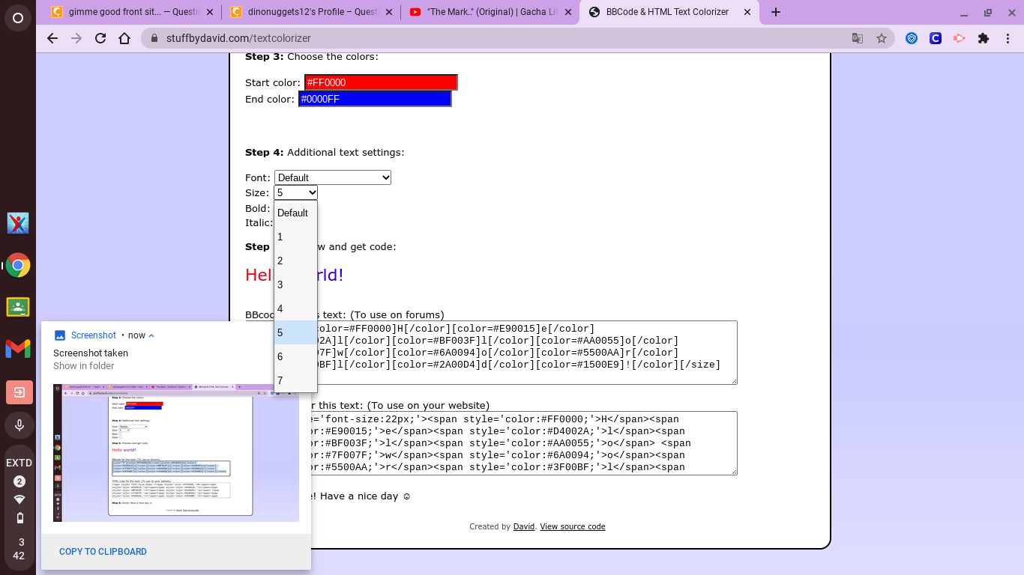Click the microphone icon in the shelf
This screenshot has width=1024, height=575.
[x=19, y=425]
